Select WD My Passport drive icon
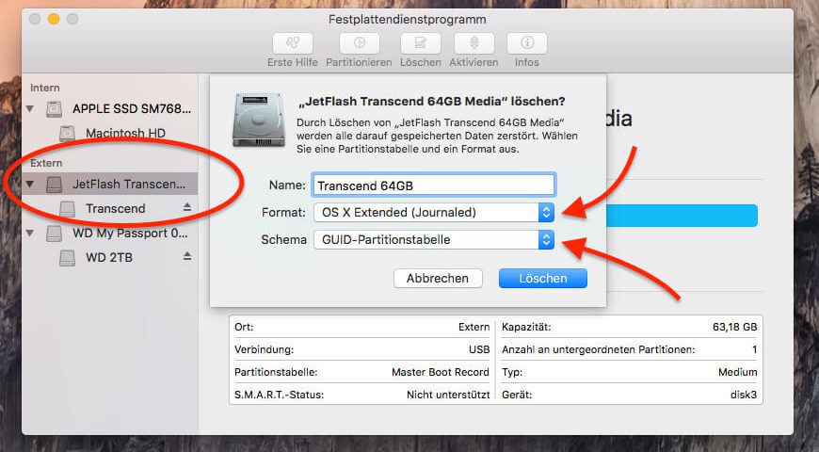 (x=54, y=234)
